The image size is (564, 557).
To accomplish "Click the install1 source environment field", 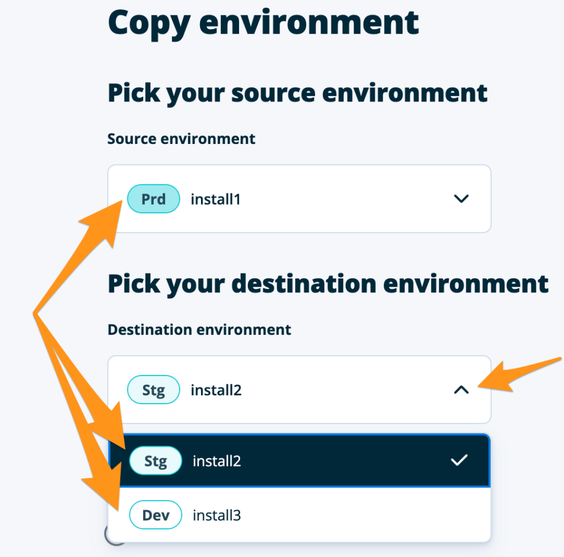I will point(299,199).
